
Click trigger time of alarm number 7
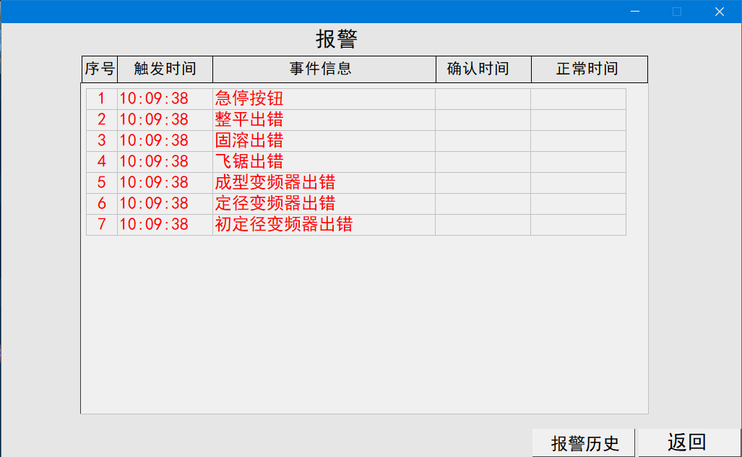point(154,224)
